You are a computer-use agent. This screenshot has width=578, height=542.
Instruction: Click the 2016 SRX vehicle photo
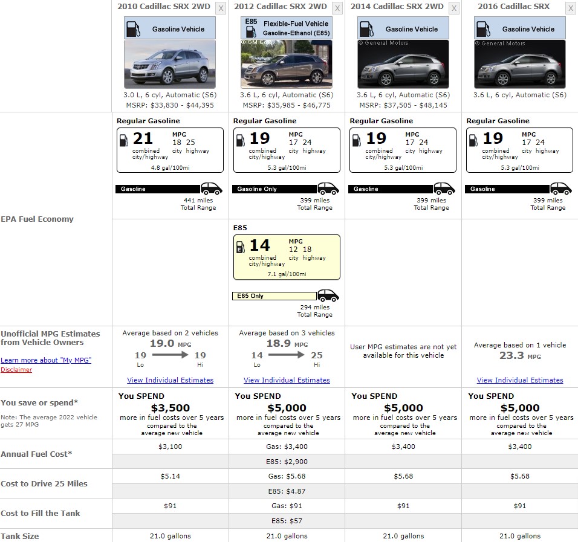click(520, 64)
